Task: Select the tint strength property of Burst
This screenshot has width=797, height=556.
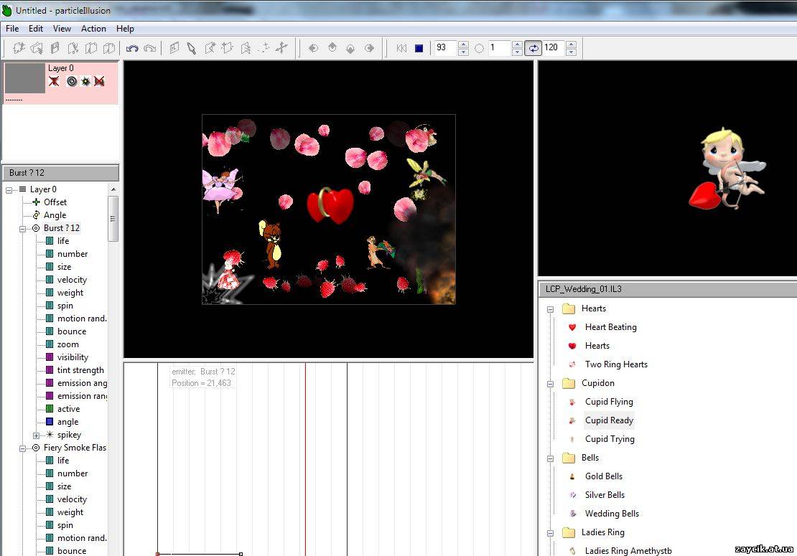Action: [x=80, y=370]
